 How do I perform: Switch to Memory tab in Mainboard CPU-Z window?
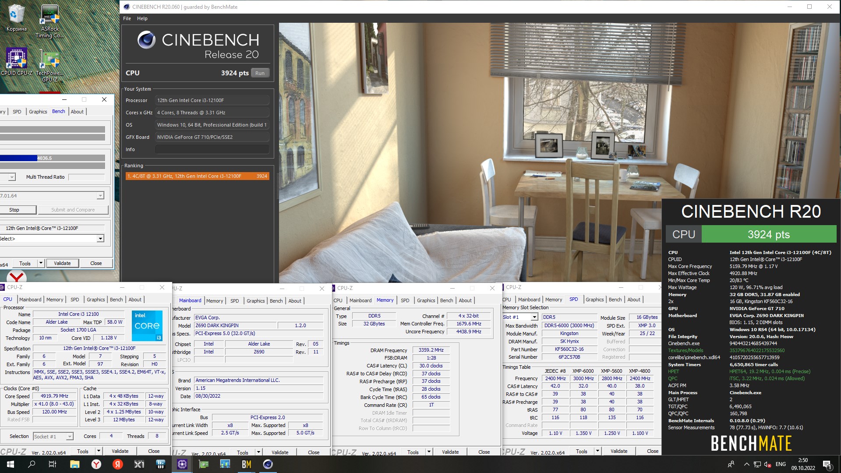215,301
